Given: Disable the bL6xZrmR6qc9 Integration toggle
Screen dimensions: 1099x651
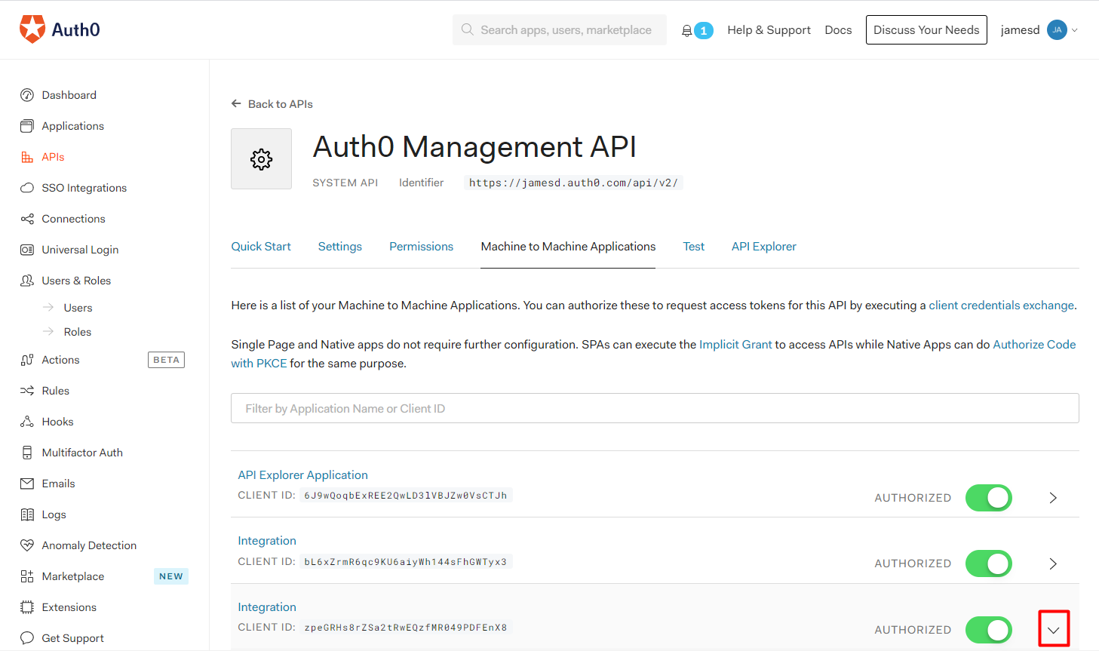Looking at the screenshot, I should 988,563.
